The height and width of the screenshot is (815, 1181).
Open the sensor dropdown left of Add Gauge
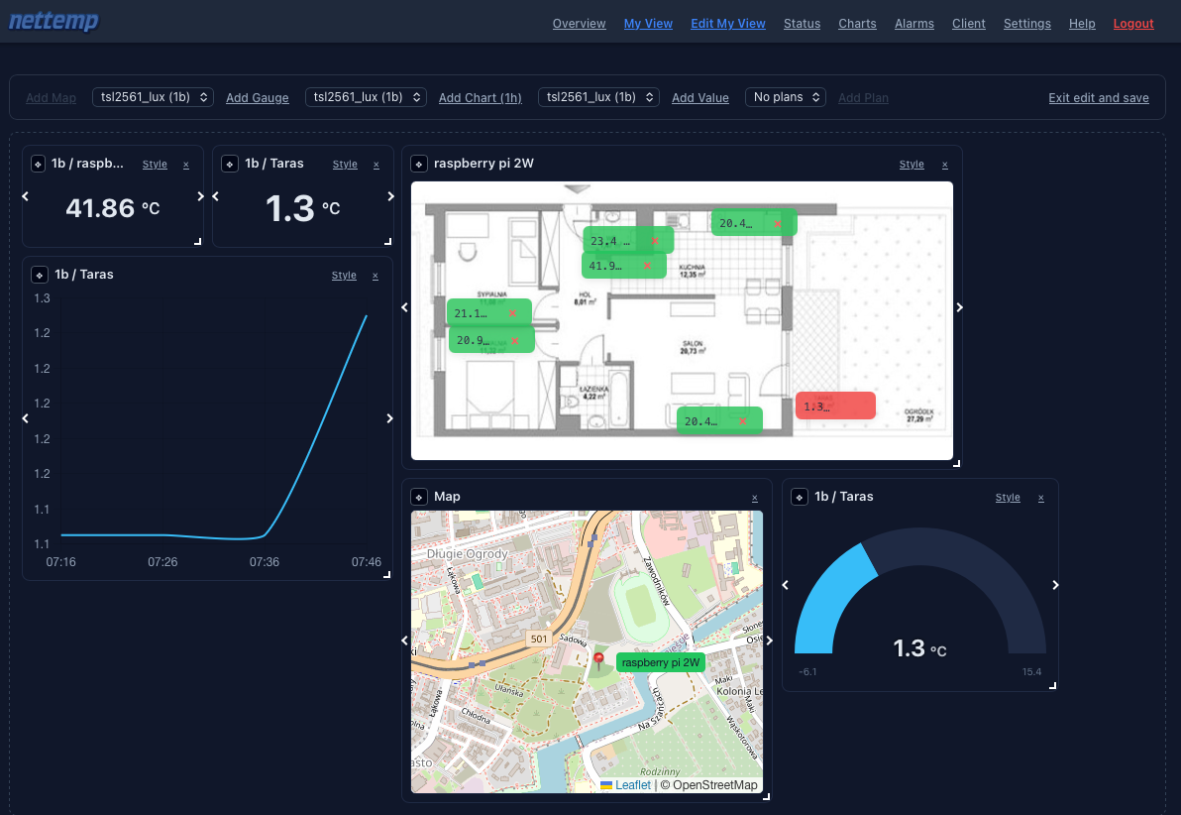pyautogui.click(x=153, y=97)
